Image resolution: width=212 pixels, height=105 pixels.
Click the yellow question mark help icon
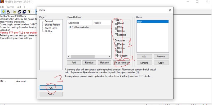[x=29, y=12]
